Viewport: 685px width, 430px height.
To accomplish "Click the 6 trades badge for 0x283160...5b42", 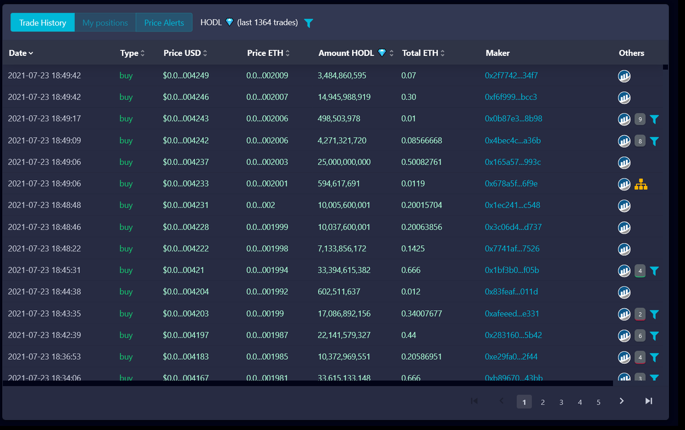I will point(640,336).
